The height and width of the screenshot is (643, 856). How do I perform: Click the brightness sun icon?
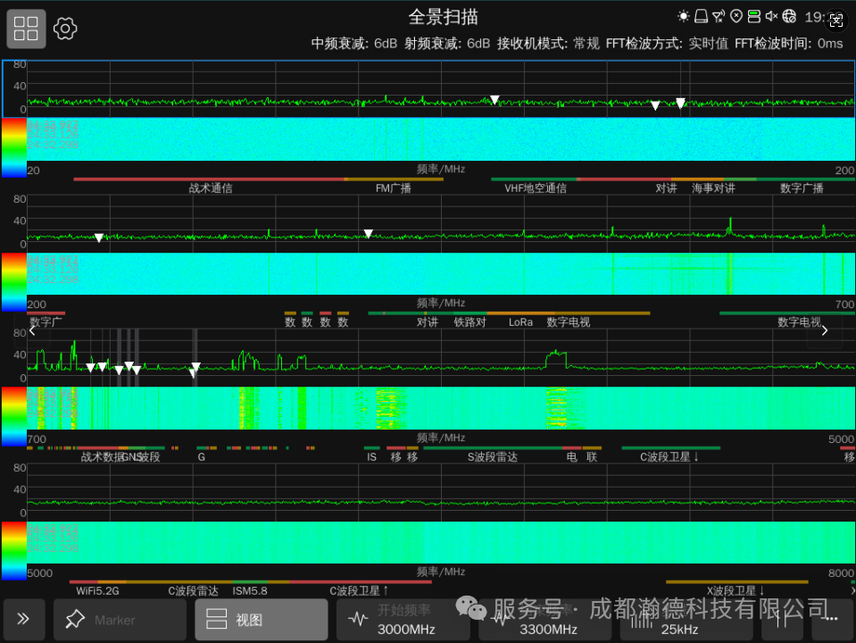pos(684,16)
